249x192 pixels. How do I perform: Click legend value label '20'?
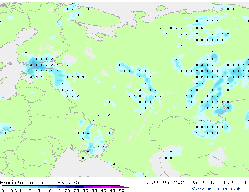click(67, 190)
